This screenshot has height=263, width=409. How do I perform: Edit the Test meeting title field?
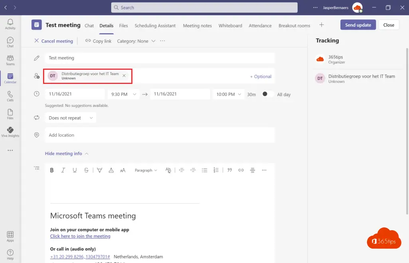[x=160, y=58]
